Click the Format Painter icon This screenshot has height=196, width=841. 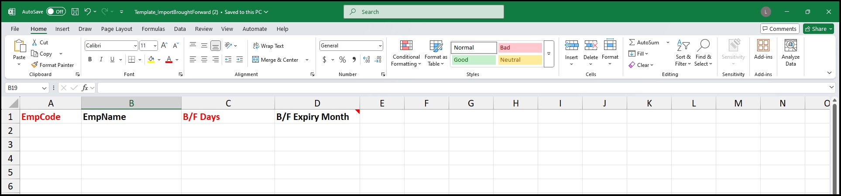(x=35, y=65)
